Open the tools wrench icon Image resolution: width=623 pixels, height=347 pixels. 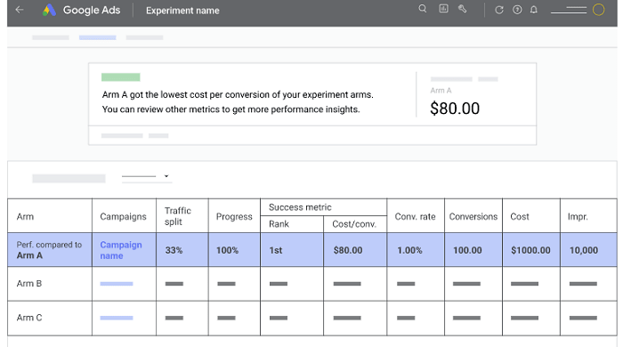pos(462,9)
